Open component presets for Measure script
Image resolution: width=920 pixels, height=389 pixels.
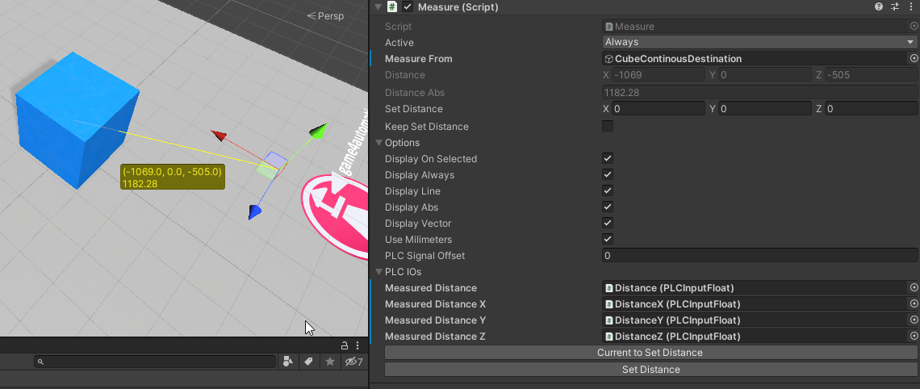[x=895, y=7]
